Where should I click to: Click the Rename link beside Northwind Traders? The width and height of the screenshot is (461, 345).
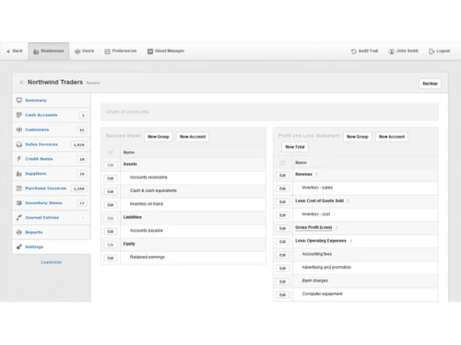coord(93,83)
